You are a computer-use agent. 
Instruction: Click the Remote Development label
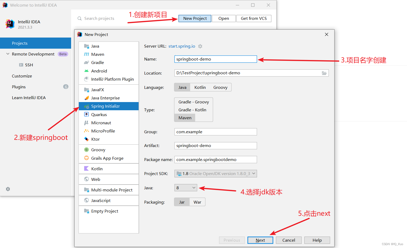(33, 54)
